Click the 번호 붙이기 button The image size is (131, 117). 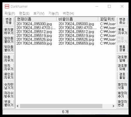click(x=8, y=103)
